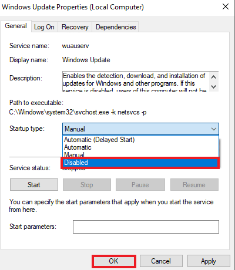Close the Windows Update Properties dialog
This screenshot has width=235, height=270.
(226, 7)
